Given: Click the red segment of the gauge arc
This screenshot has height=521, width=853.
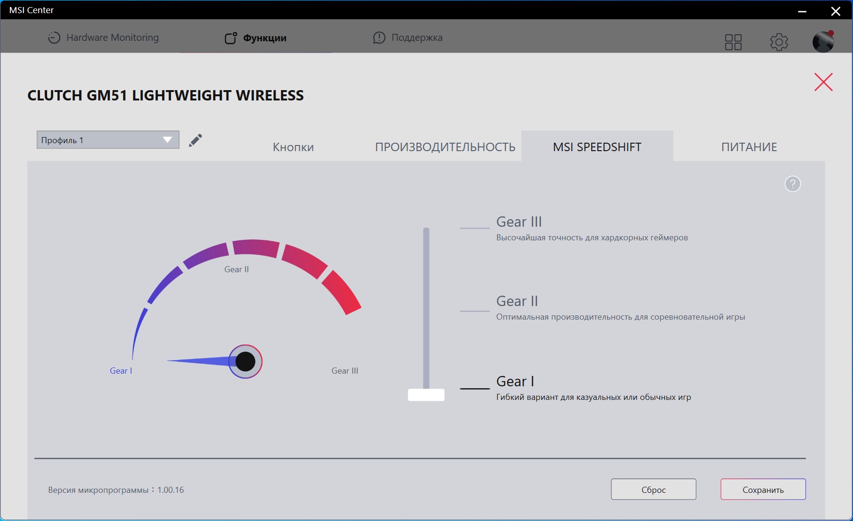Looking at the screenshot, I should coord(342,293).
